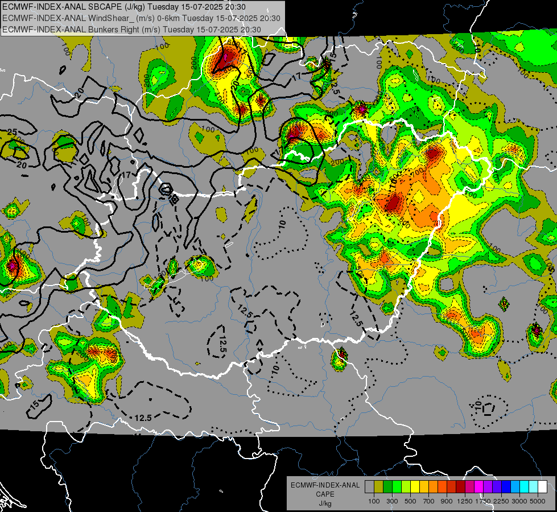Viewport: 557px width, 512px height.
Task: Click the red-orange swatch before 900
Action: click(442, 487)
